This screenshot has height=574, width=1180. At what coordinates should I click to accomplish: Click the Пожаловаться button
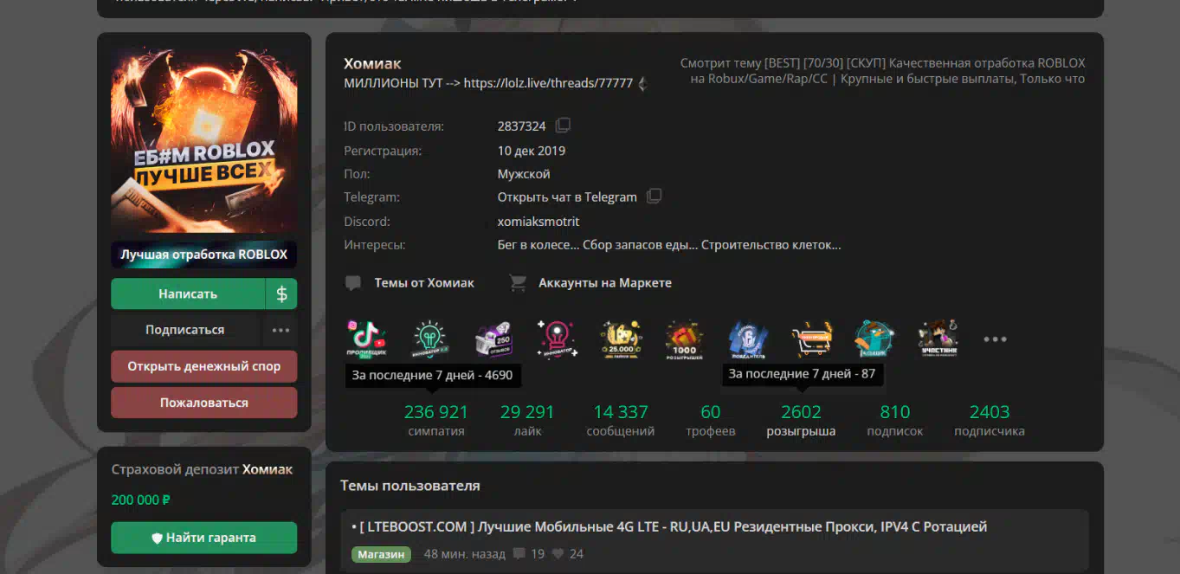click(204, 403)
